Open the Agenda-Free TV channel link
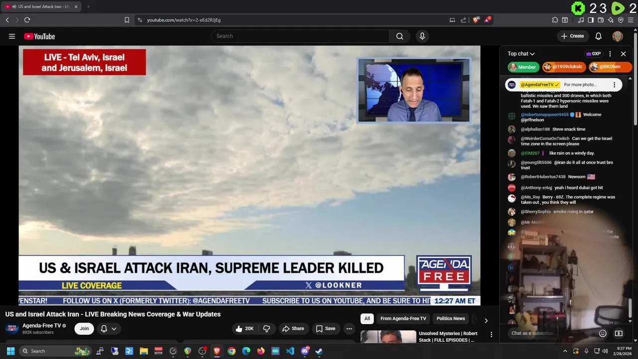 (x=41, y=326)
